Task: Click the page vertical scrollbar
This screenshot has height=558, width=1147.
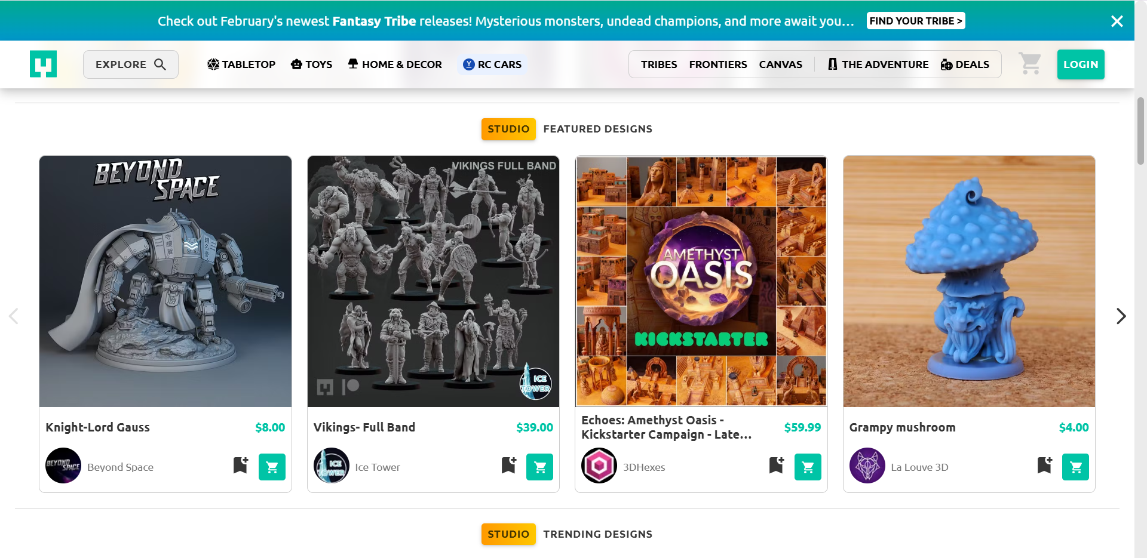Action: pos(1140,131)
